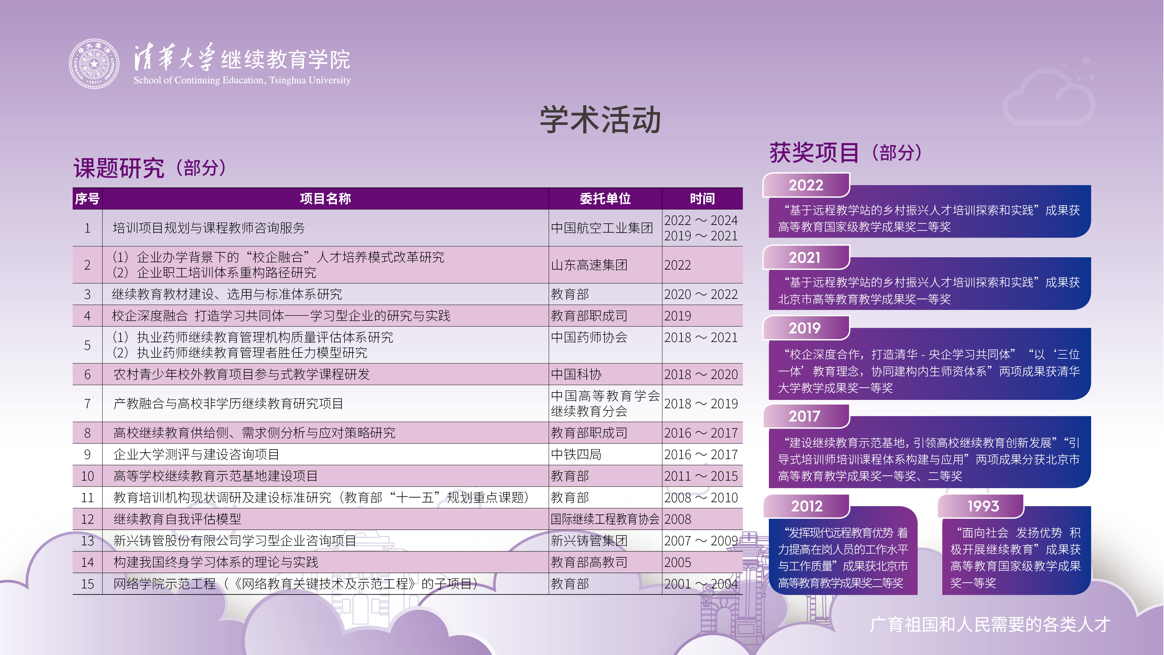Click the 委托单位 column header
The height and width of the screenshot is (655, 1164).
coord(605,198)
